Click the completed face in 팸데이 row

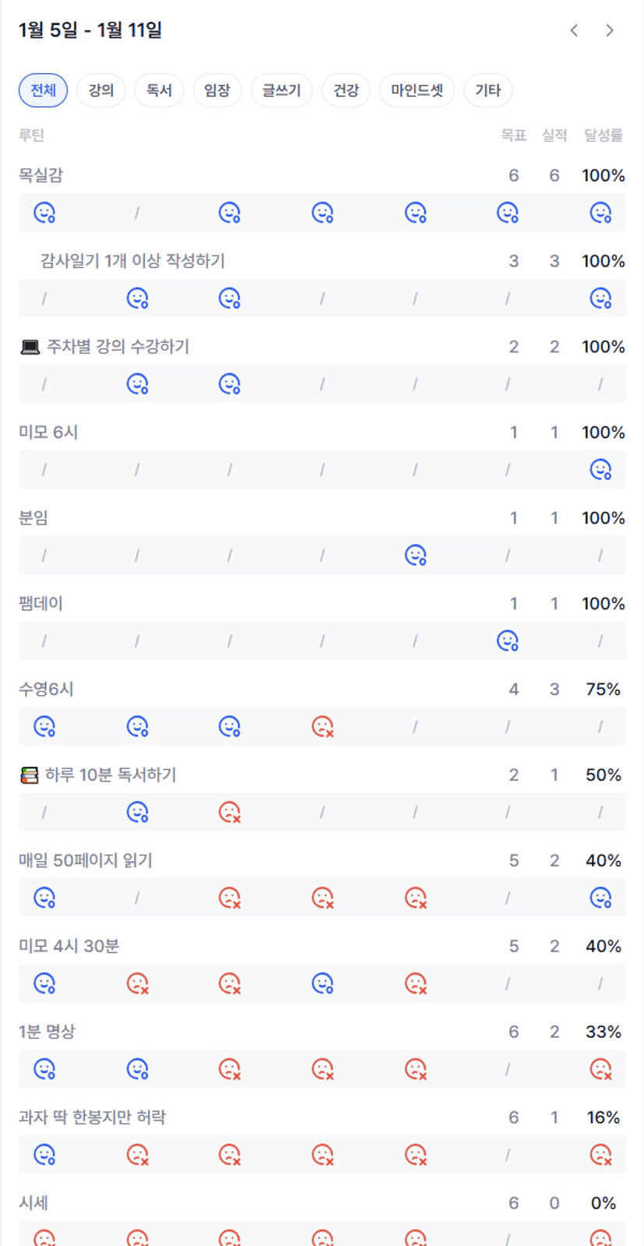coord(508,641)
